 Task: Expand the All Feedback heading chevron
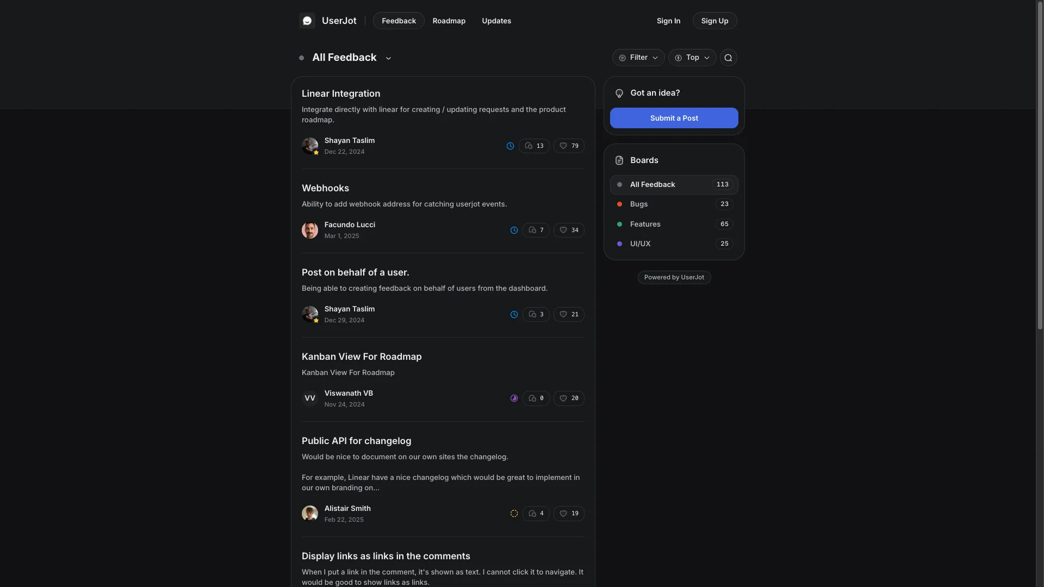tap(388, 58)
